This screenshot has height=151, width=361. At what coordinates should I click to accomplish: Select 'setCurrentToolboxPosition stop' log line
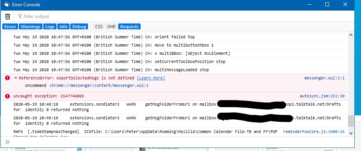click(174, 62)
